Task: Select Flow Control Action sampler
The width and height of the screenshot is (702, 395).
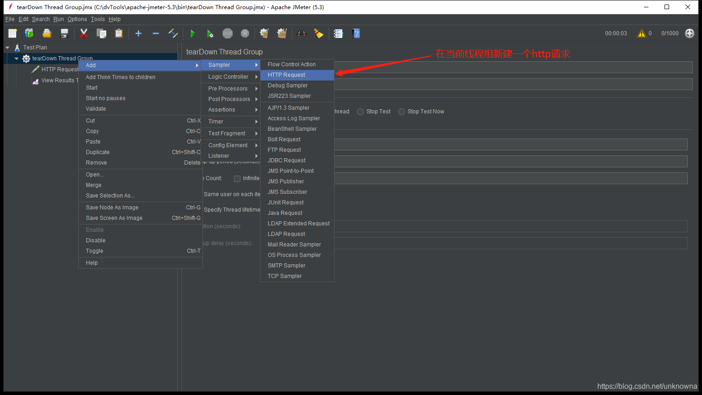Action: 297,64
